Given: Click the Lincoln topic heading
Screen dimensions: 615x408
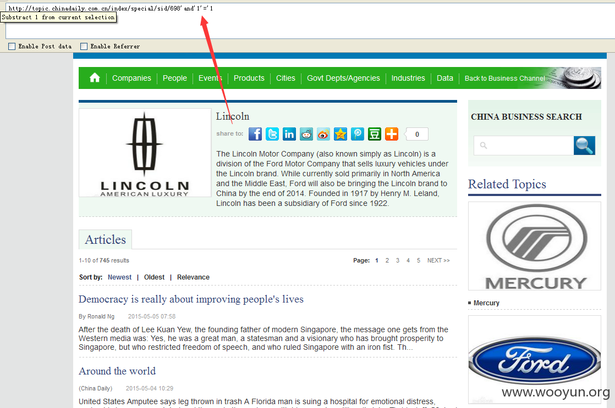Looking at the screenshot, I should 233,116.
